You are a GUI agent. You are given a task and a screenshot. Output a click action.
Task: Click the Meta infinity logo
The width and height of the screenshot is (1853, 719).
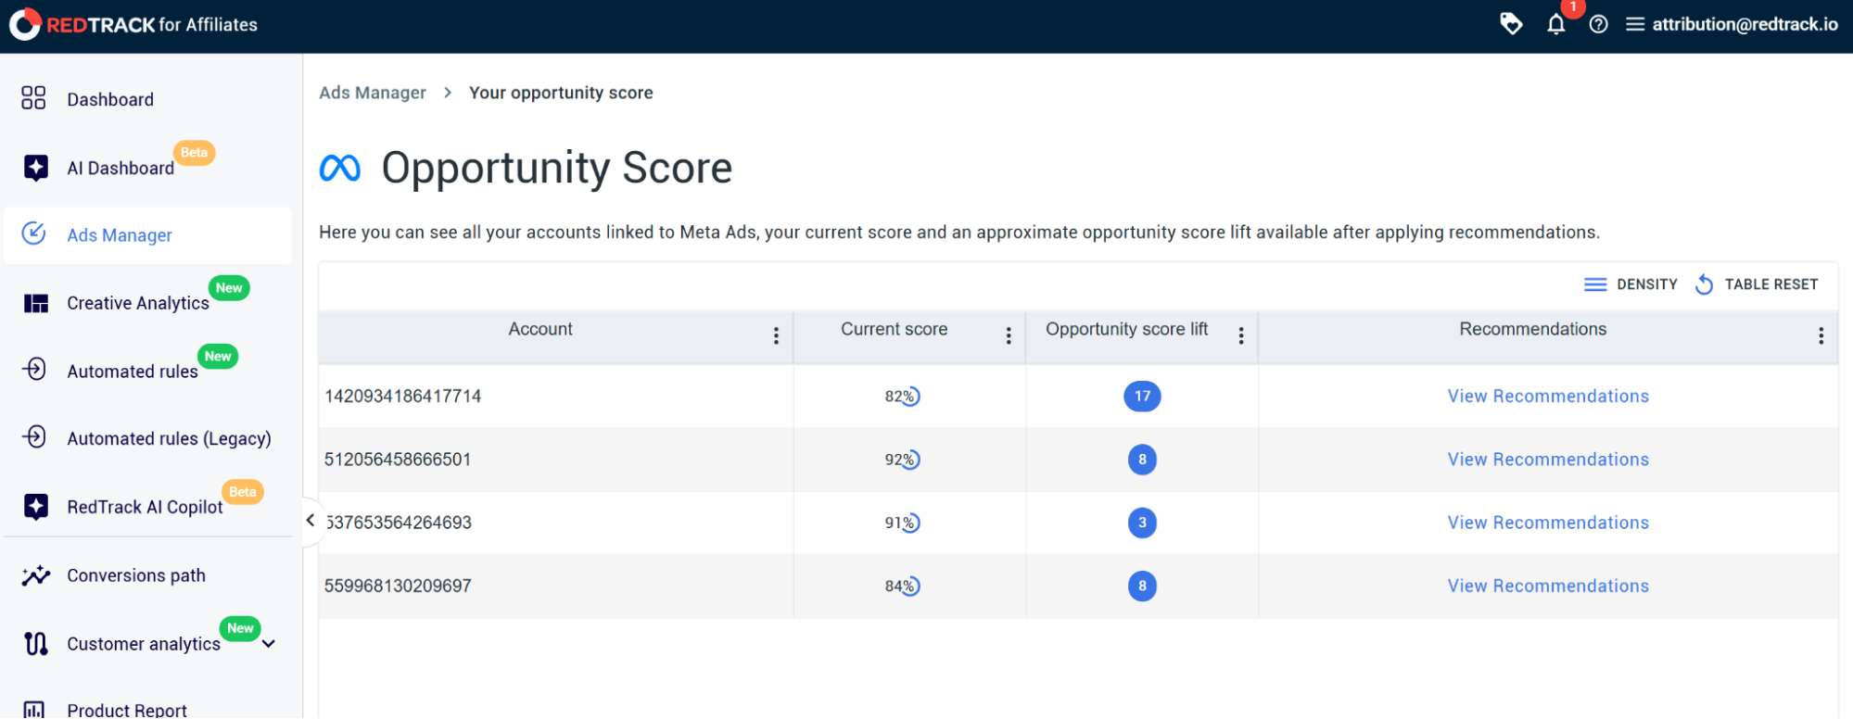340,168
